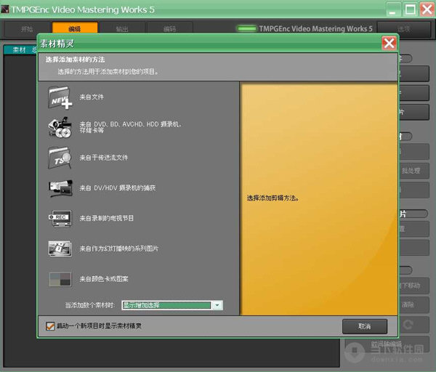Close the 素材精灵 dialog
Viewport: 436px width, 372px height.
coord(389,44)
